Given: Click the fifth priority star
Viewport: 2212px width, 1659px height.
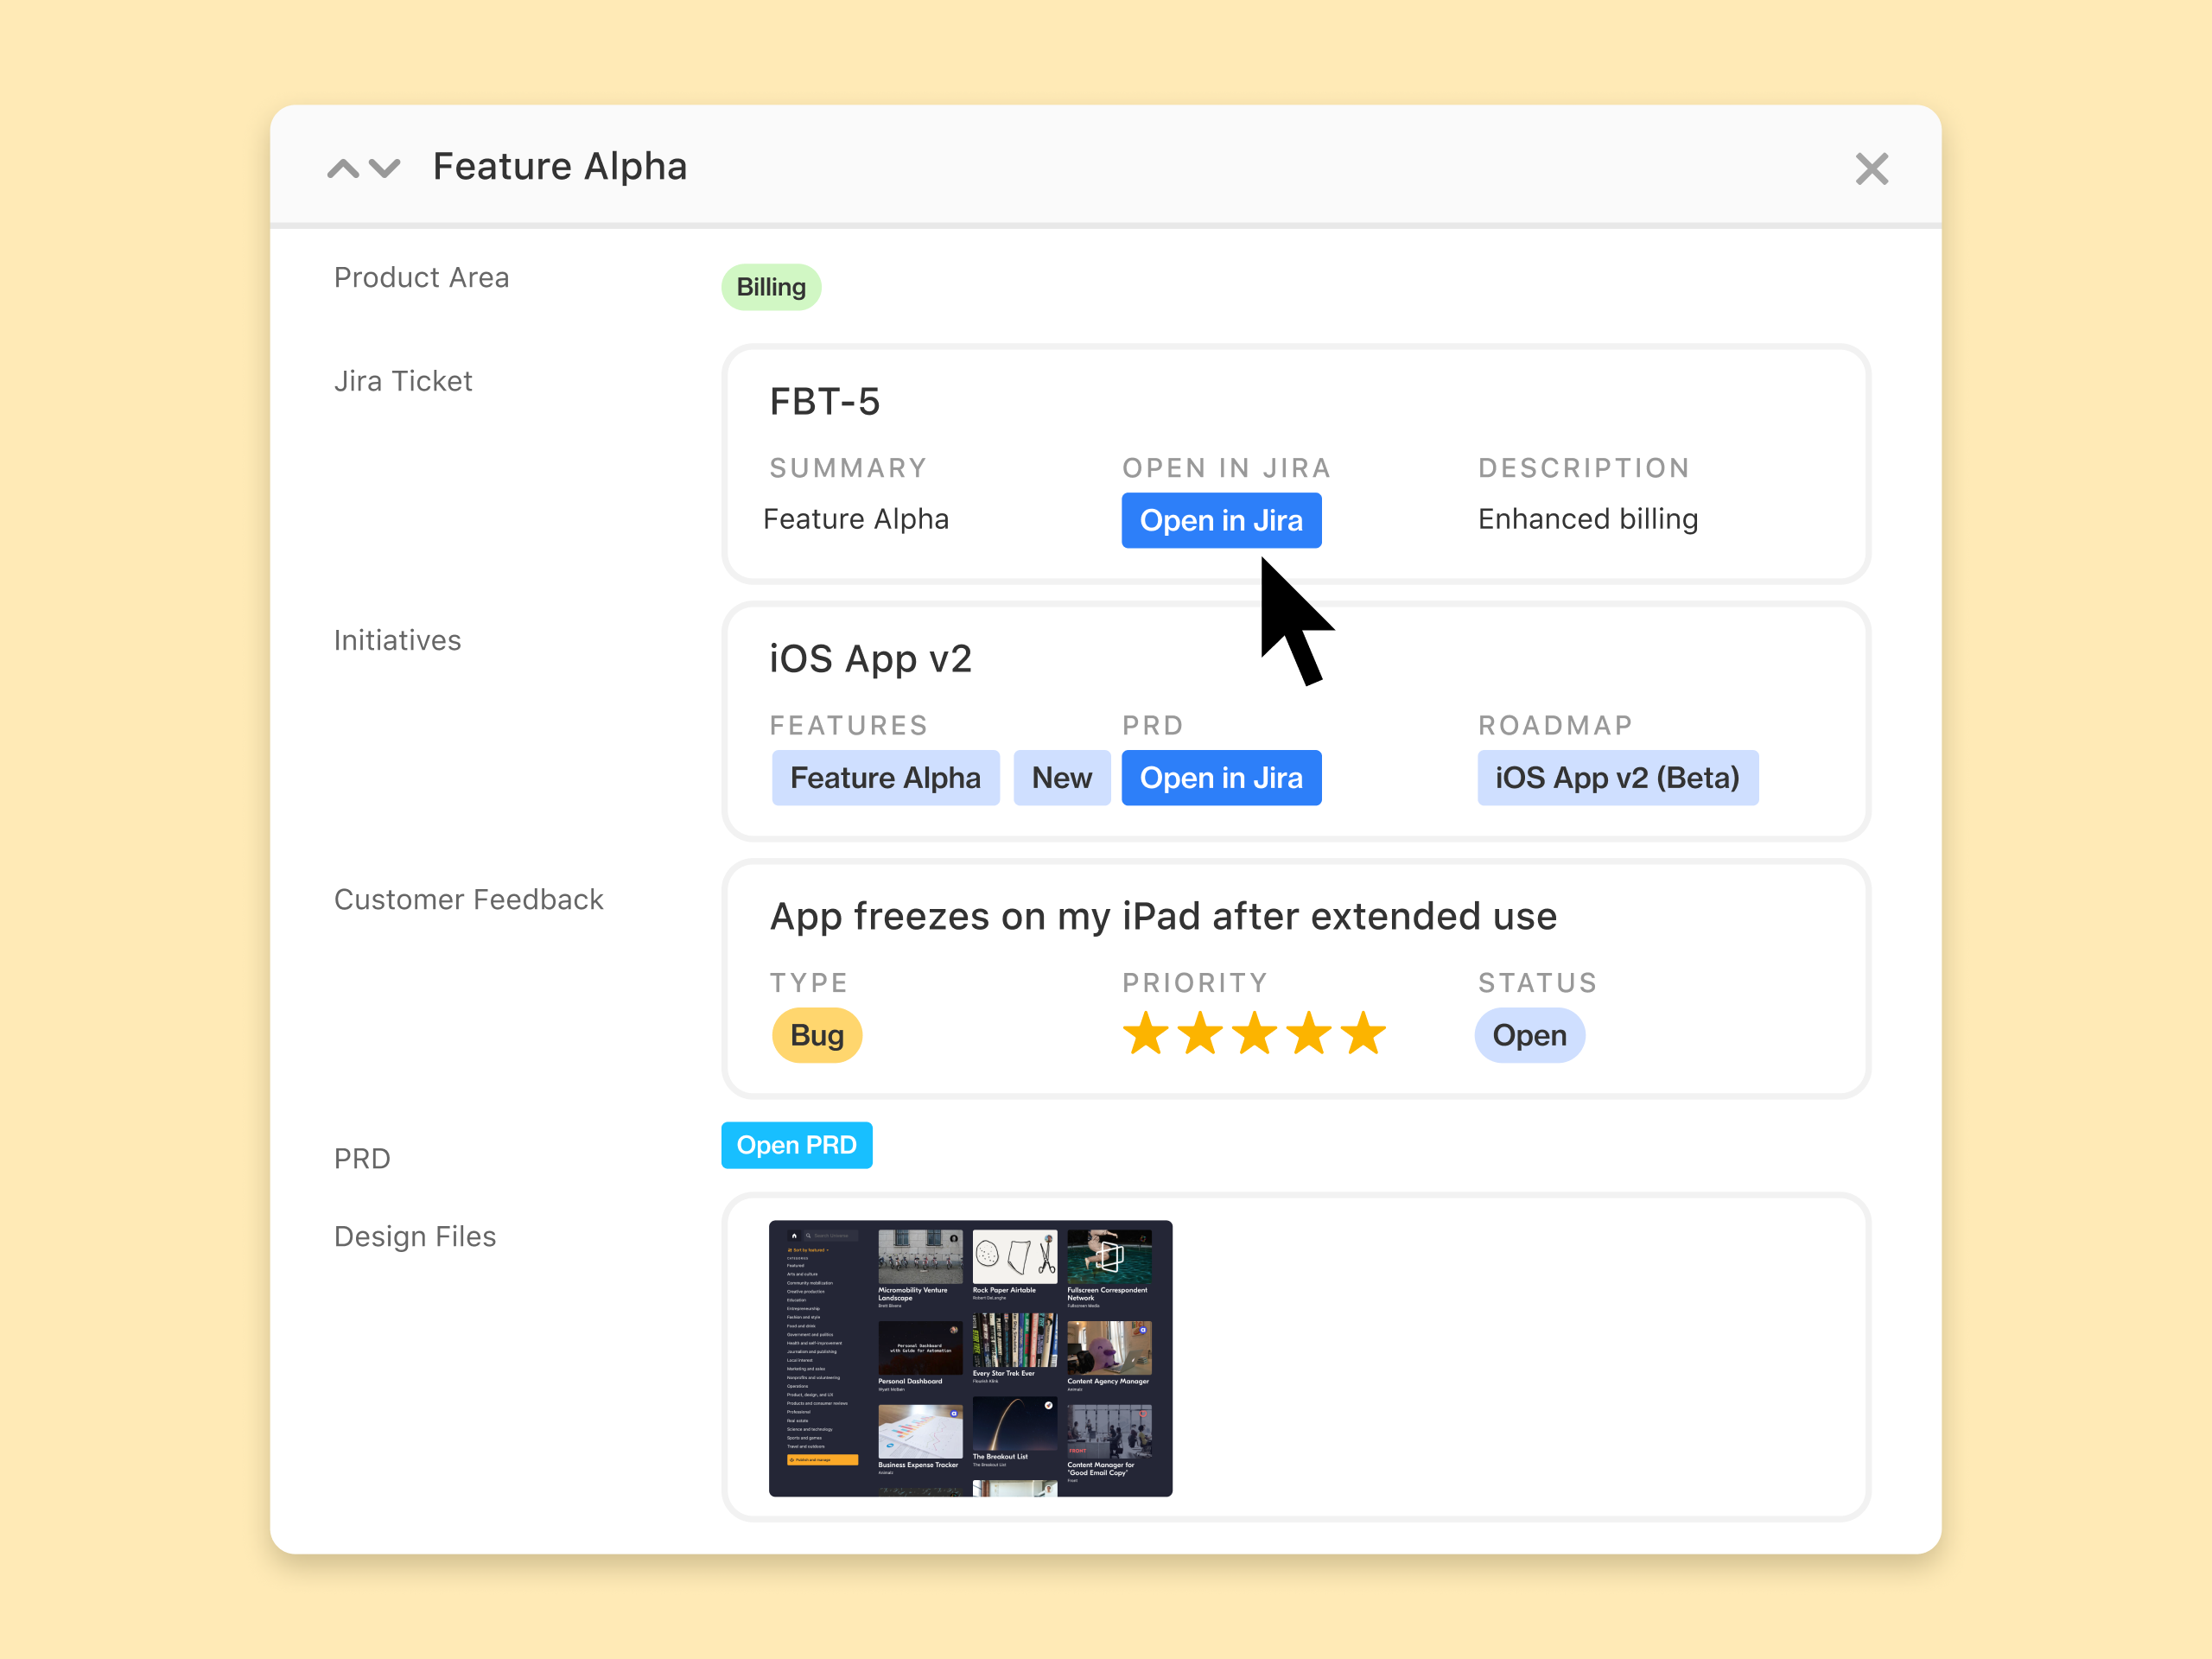Looking at the screenshot, I should [x=1363, y=1034].
